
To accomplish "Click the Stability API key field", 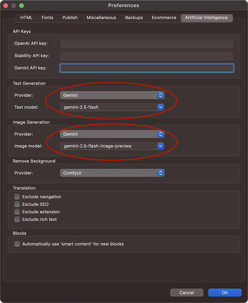I will pos(147,56).
